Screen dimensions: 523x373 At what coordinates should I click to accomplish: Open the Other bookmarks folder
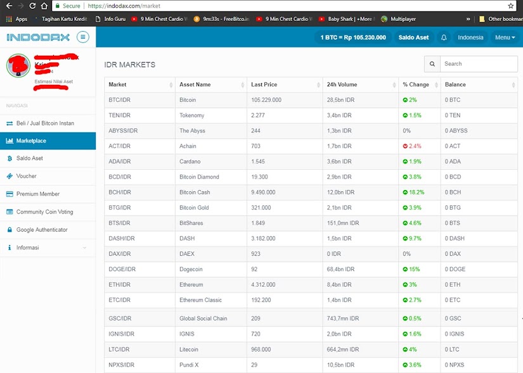(501, 19)
